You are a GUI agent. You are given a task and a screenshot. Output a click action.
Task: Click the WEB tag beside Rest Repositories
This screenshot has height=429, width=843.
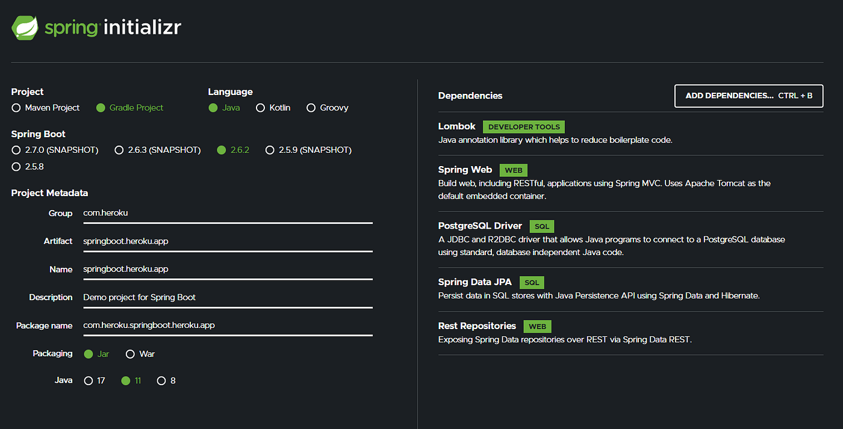[x=537, y=326]
